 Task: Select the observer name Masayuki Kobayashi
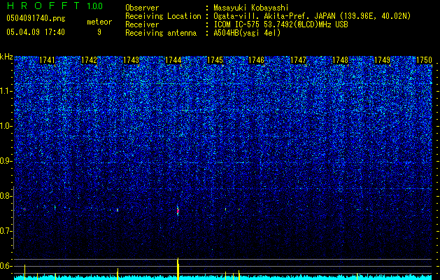pyautogui.click(x=250, y=8)
